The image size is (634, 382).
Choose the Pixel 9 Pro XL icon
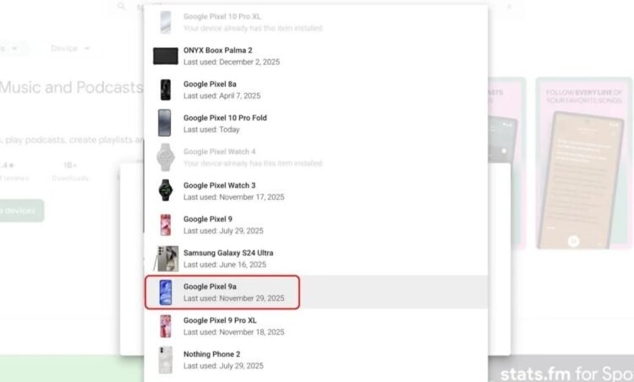coord(166,326)
